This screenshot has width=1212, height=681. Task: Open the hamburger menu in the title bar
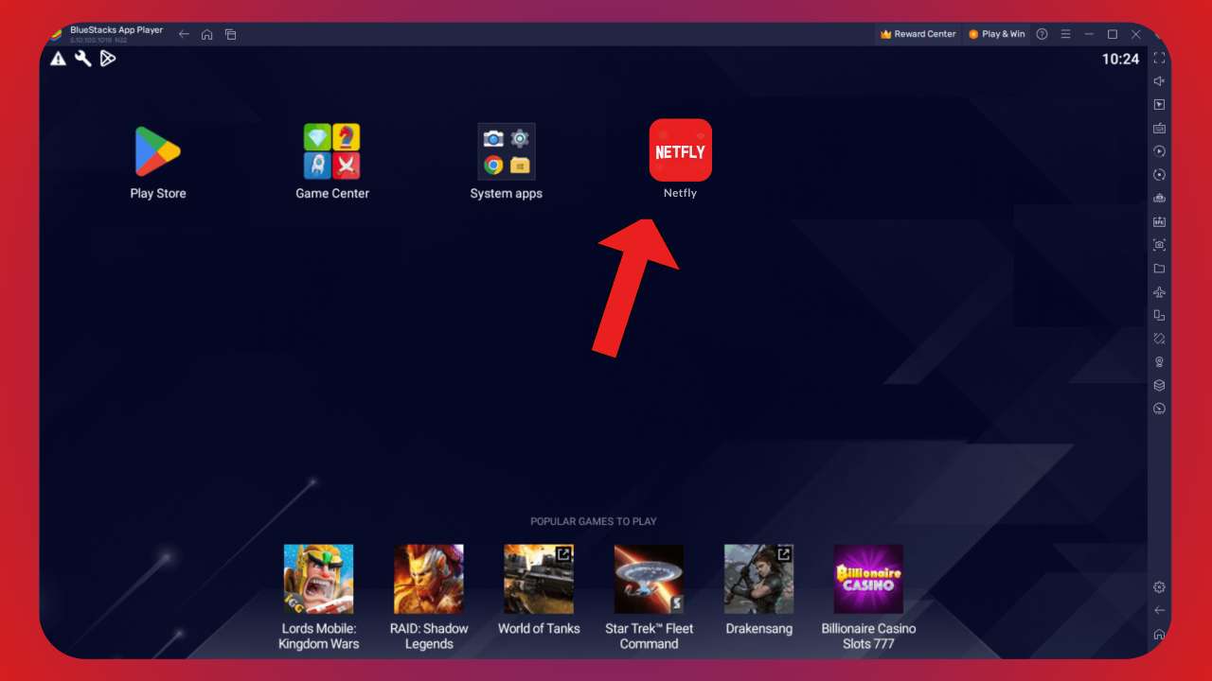point(1065,34)
